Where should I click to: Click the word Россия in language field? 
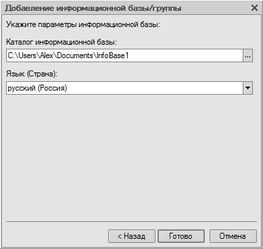(x=52, y=88)
